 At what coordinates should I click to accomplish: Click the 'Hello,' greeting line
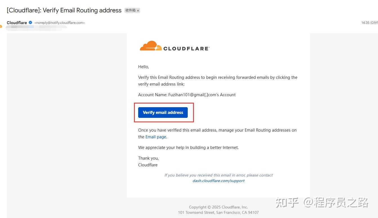point(144,67)
